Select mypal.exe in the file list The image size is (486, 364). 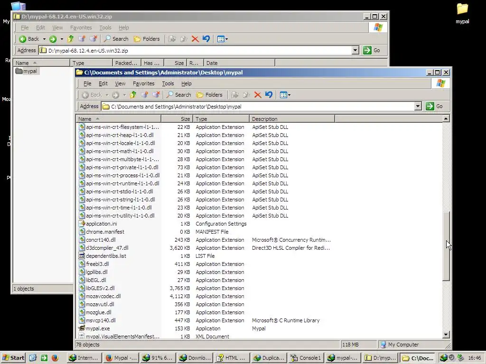94,328
